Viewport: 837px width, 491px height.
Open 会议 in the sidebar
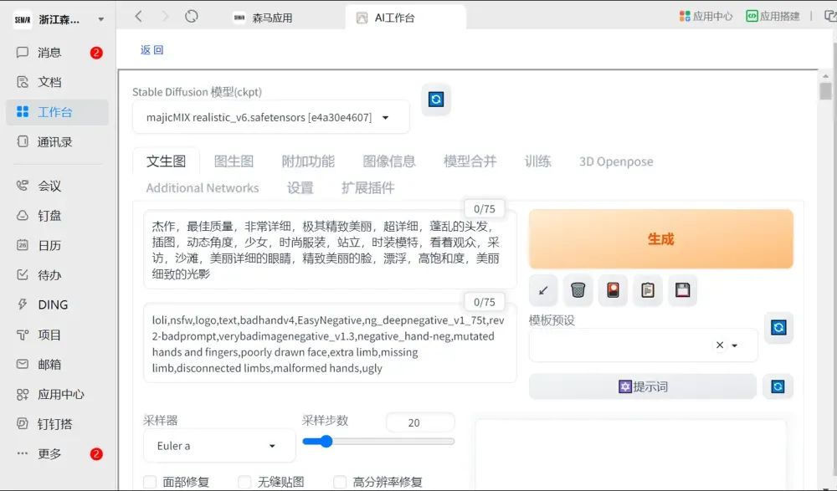pos(57,186)
